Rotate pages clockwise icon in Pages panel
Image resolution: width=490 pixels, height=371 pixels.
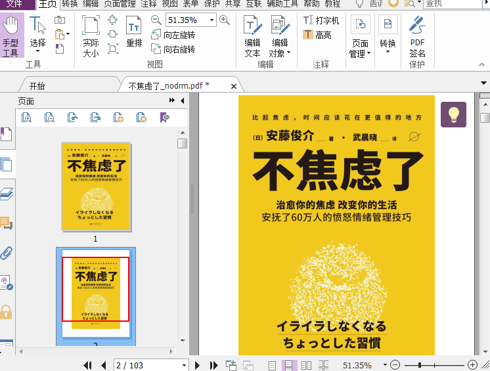(x=95, y=118)
